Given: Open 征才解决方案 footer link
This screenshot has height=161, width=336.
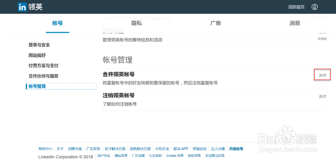Looking at the screenshot, I should (115, 149).
